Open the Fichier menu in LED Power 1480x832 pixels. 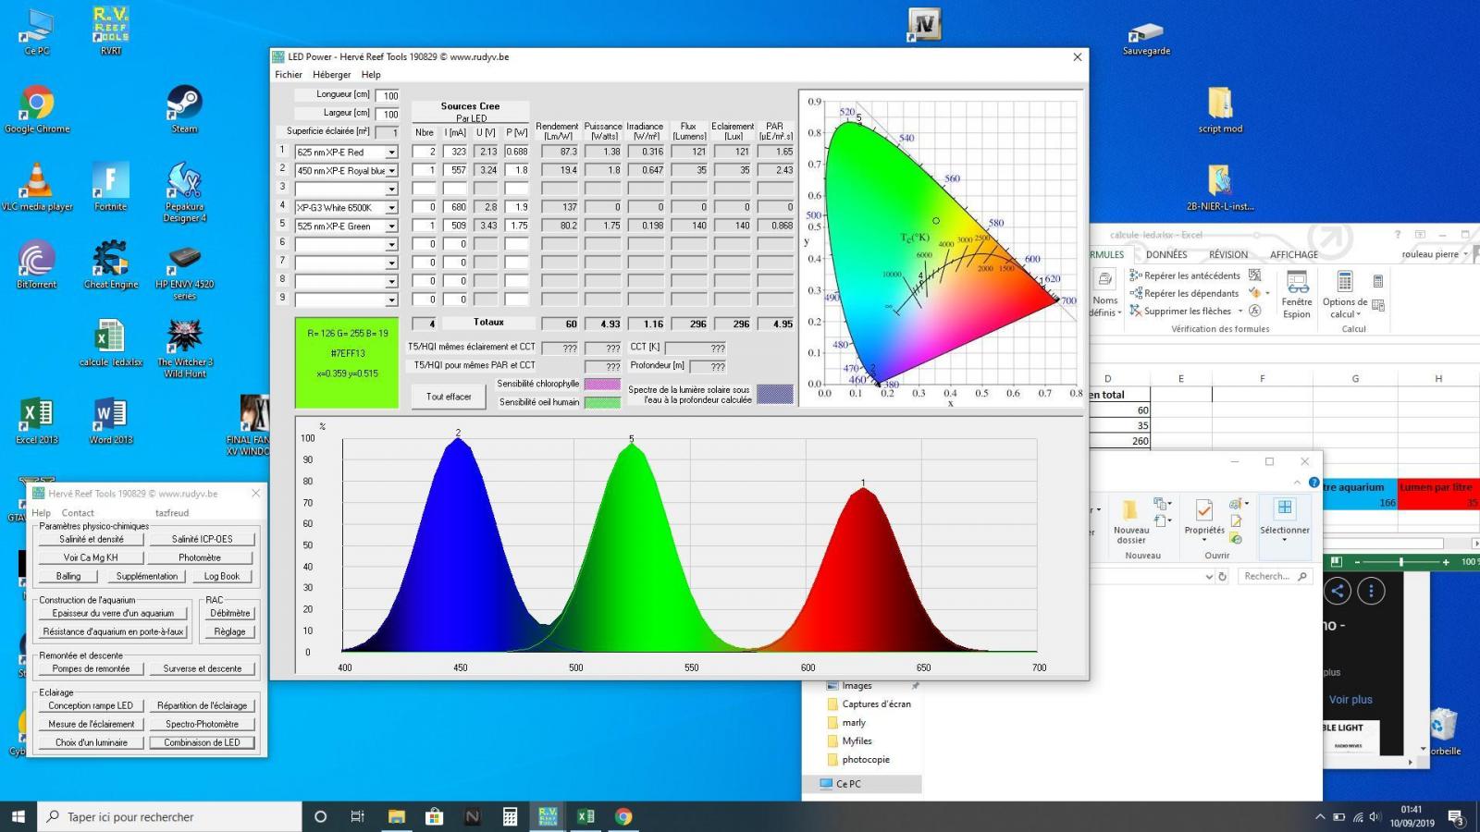point(289,75)
